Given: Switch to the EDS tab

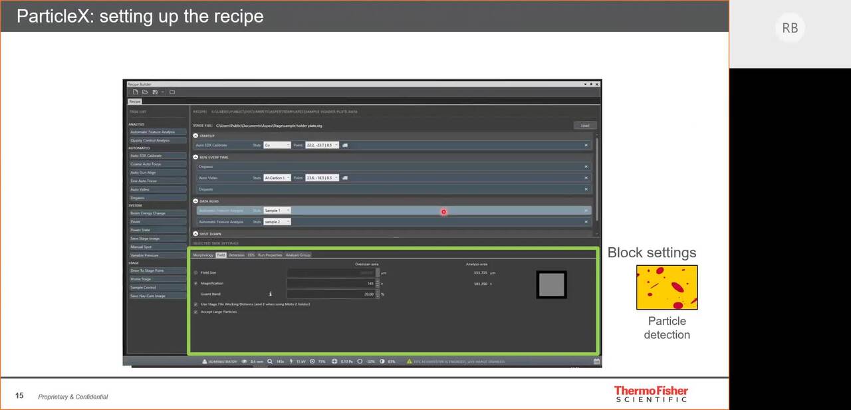Looking at the screenshot, I should pos(251,255).
